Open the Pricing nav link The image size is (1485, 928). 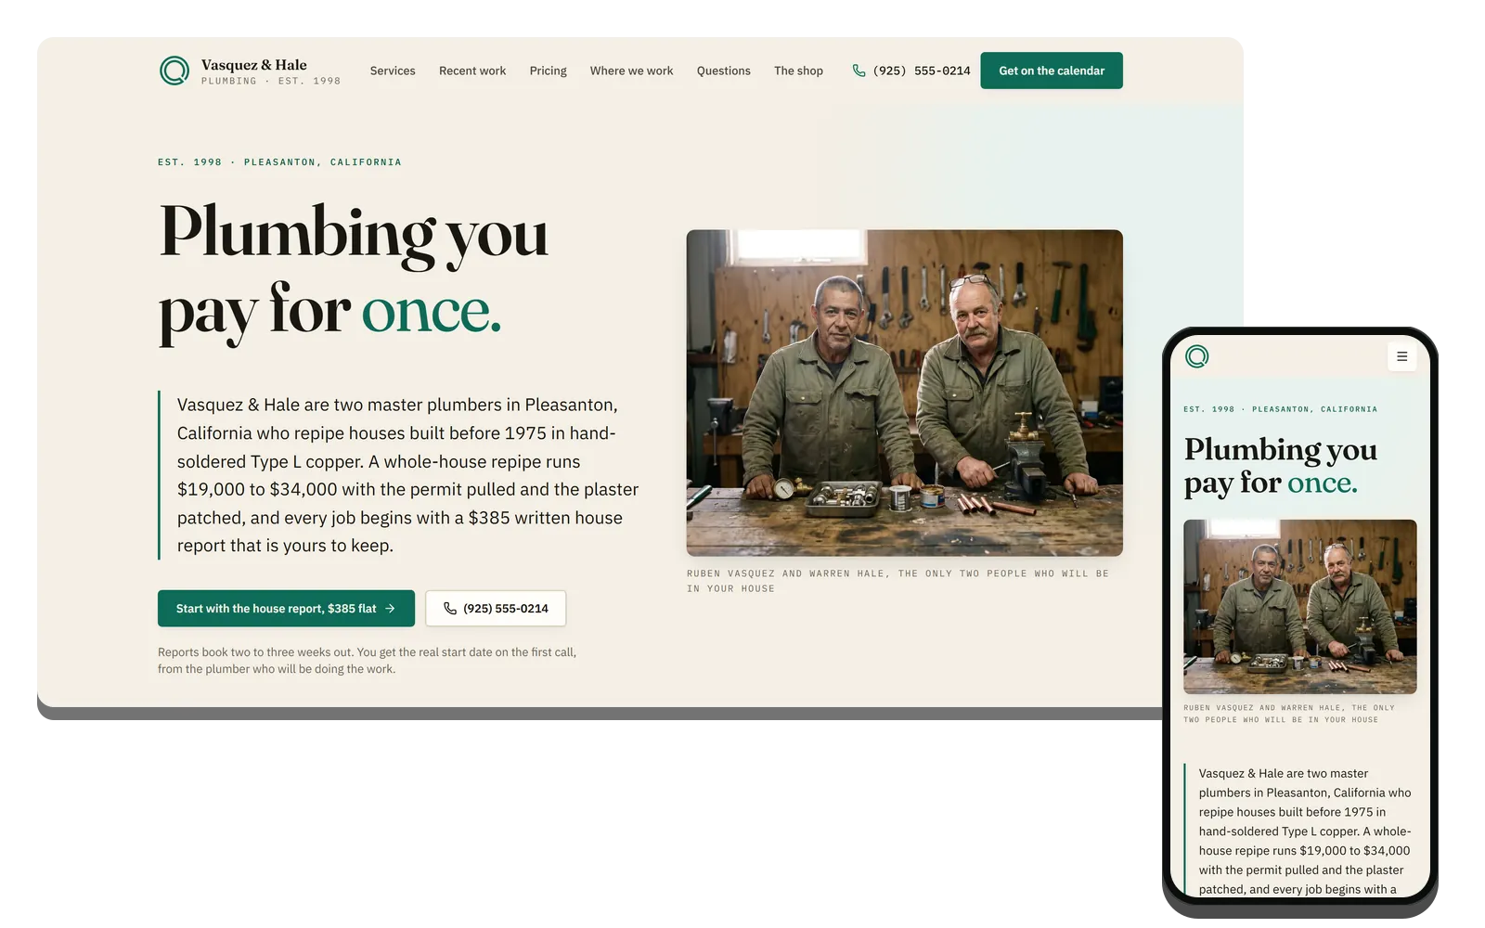(549, 71)
